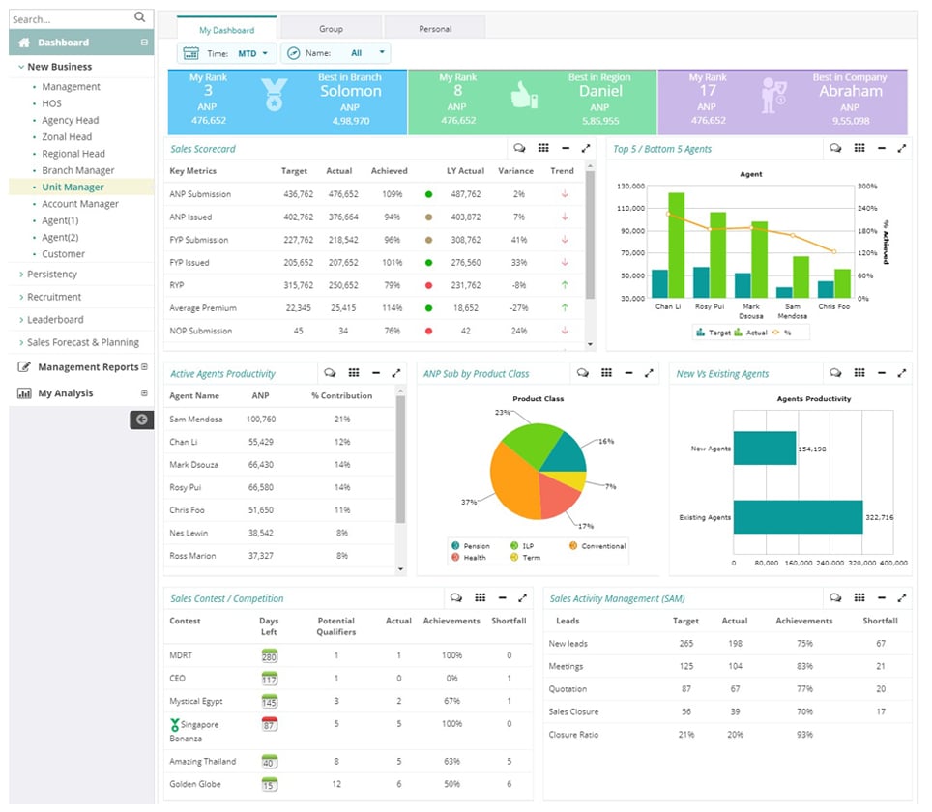Minimize the ANP Sub by Product Class panel
Image resolution: width=932 pixels, height=812 pixels.
pyautogui.click(x=628, y=373)
